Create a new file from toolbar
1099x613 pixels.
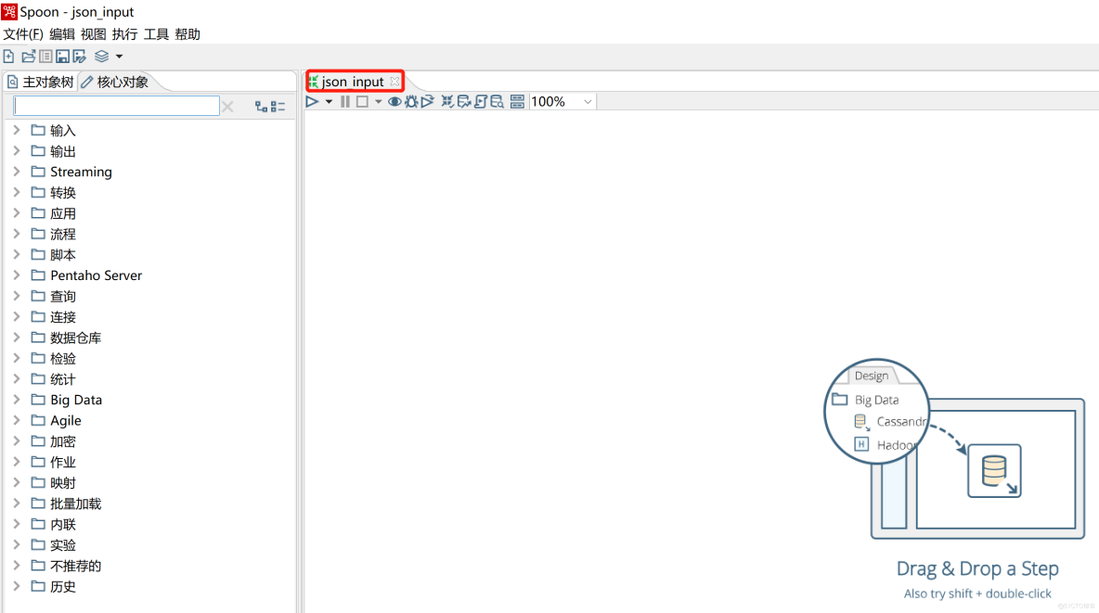pyautogui.click(x=8, y=56)
